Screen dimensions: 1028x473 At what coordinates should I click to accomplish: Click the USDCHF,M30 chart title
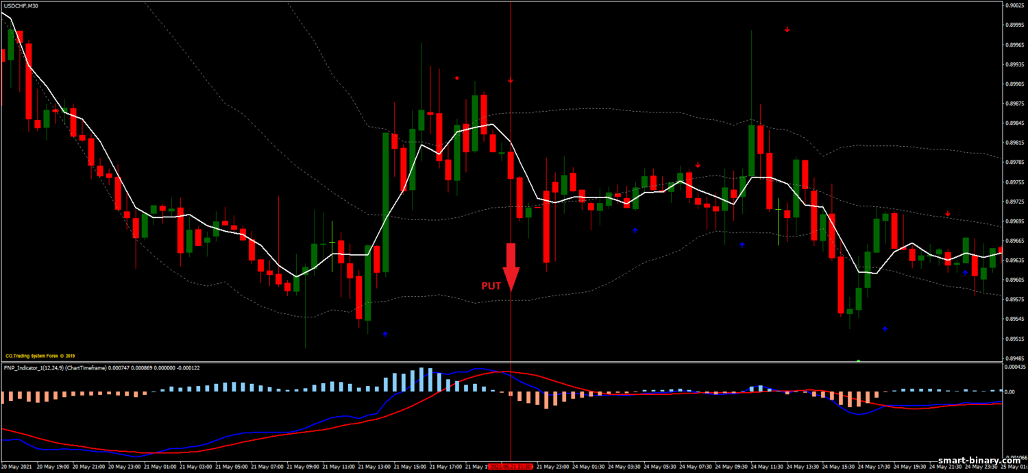[21, 5]
